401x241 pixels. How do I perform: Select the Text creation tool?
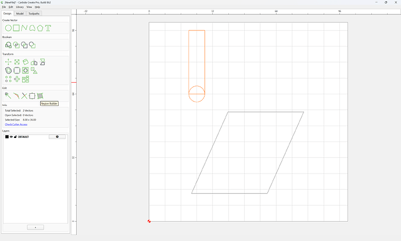pos(48,28)
